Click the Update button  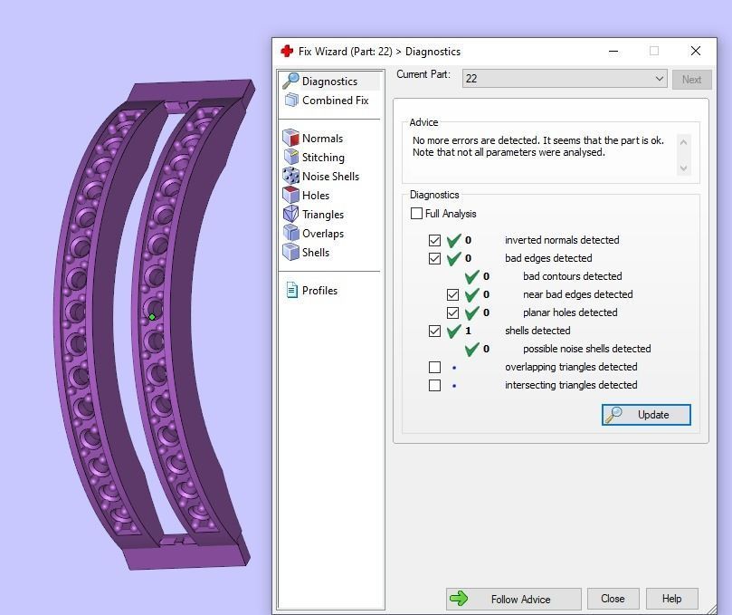pos(646,415)
